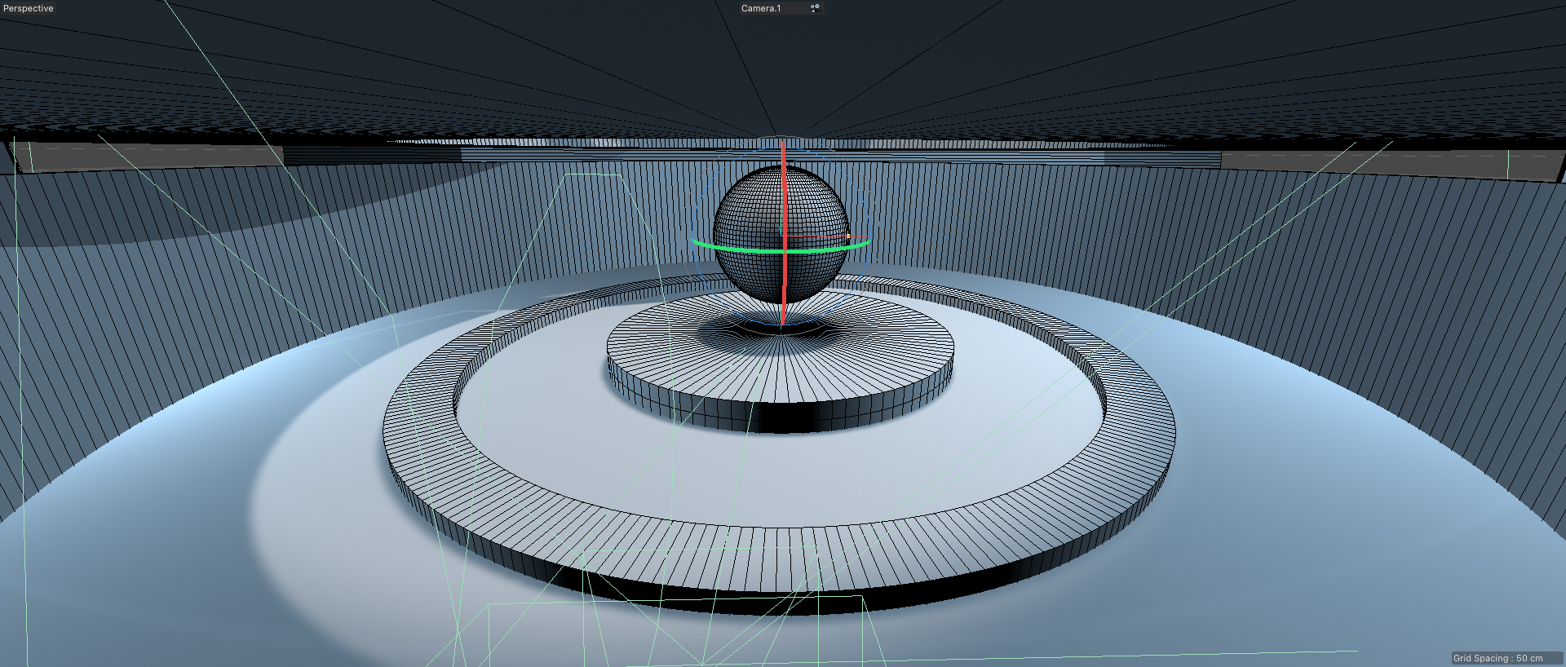
Task: Open the Camera.1 viewport camera label
Action: (760, 8)
